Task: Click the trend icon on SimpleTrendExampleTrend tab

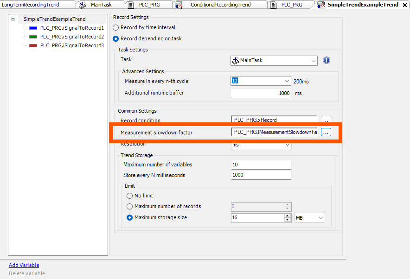Action: point(320,5)
